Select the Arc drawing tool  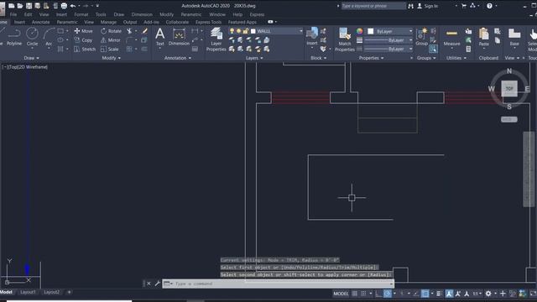click(x=49, y=37)
